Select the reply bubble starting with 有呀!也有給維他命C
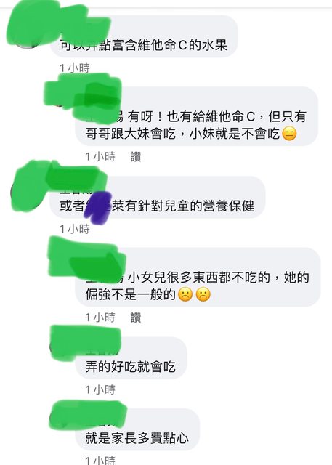The image size is (332, 465). (197, 116)
